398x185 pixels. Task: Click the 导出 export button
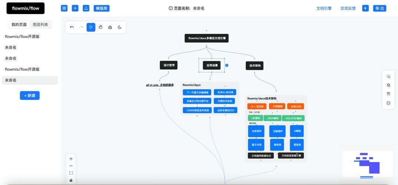pos(379,8)
